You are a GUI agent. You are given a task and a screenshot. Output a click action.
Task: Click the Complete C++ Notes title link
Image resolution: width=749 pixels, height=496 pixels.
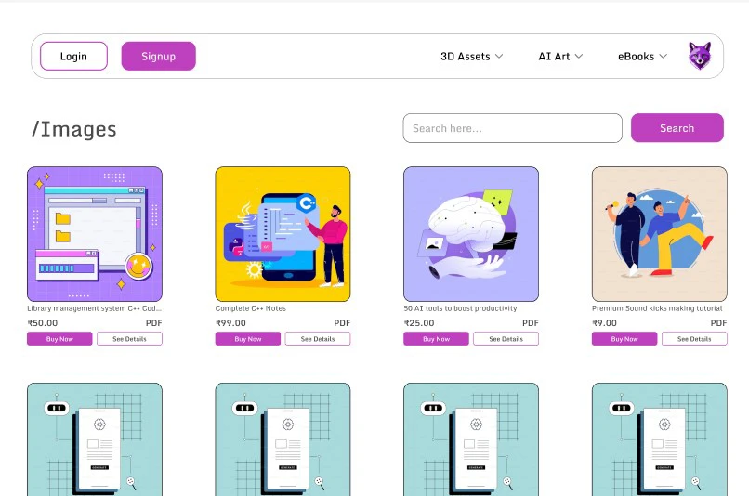tap(250, 308)
